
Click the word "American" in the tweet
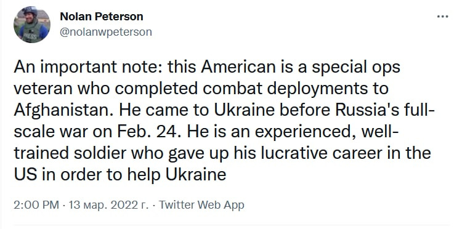pos(238,67)
